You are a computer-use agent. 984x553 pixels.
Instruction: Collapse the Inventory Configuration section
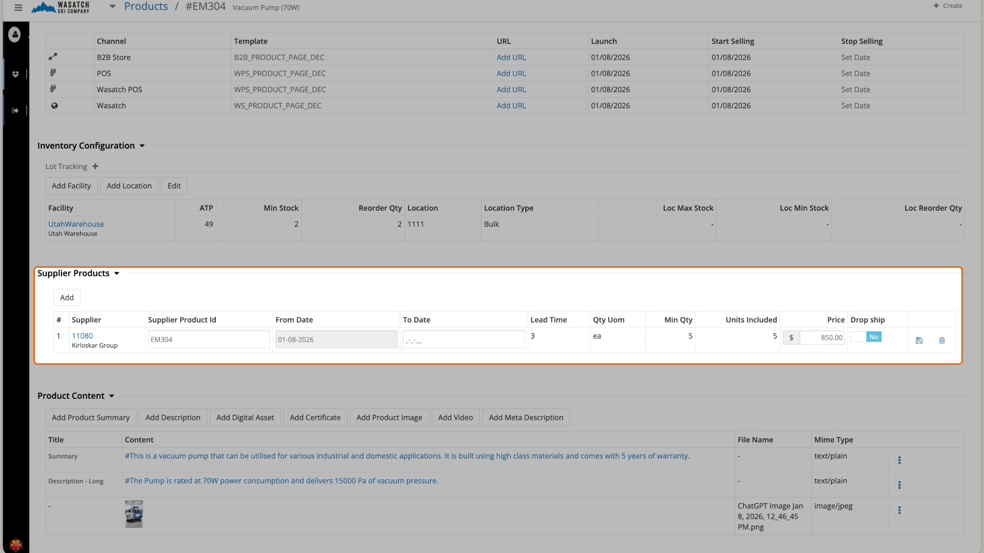point(142,146)
